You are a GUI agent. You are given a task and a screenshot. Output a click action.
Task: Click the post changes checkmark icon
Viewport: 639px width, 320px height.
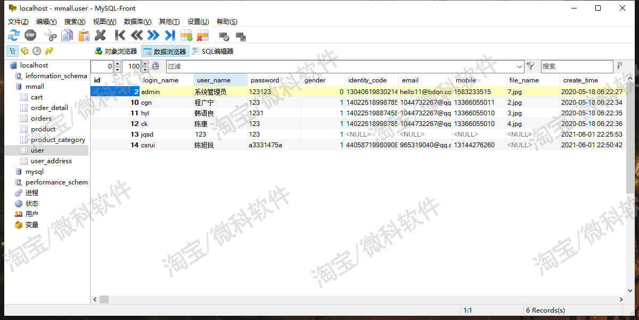[x=224, y=37]
